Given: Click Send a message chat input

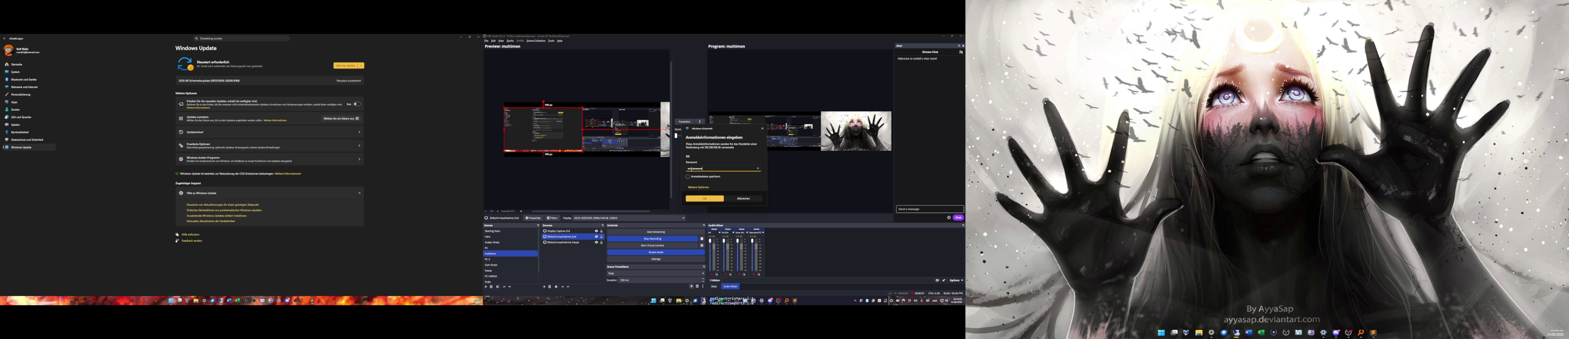Looking at the screenshot, I should [x=930, y=209].
